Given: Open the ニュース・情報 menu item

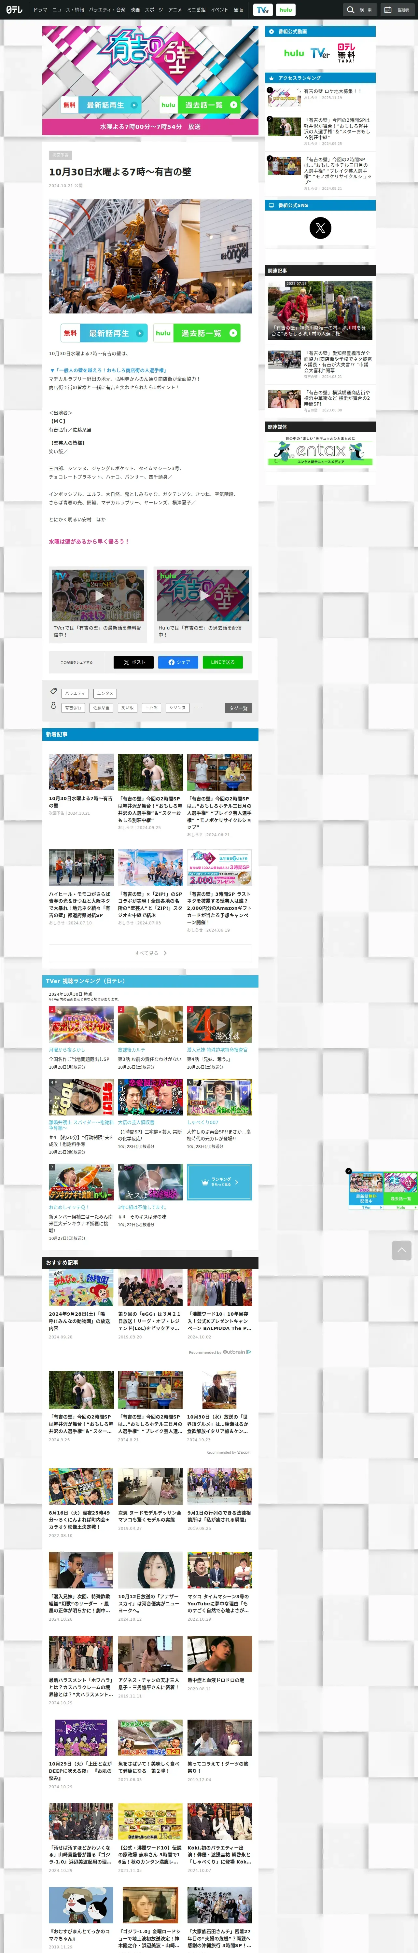Looking at the screenshot, I should click(68, 10).
